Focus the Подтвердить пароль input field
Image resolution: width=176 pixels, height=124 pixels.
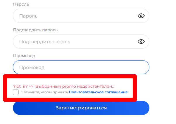(73, 42)
